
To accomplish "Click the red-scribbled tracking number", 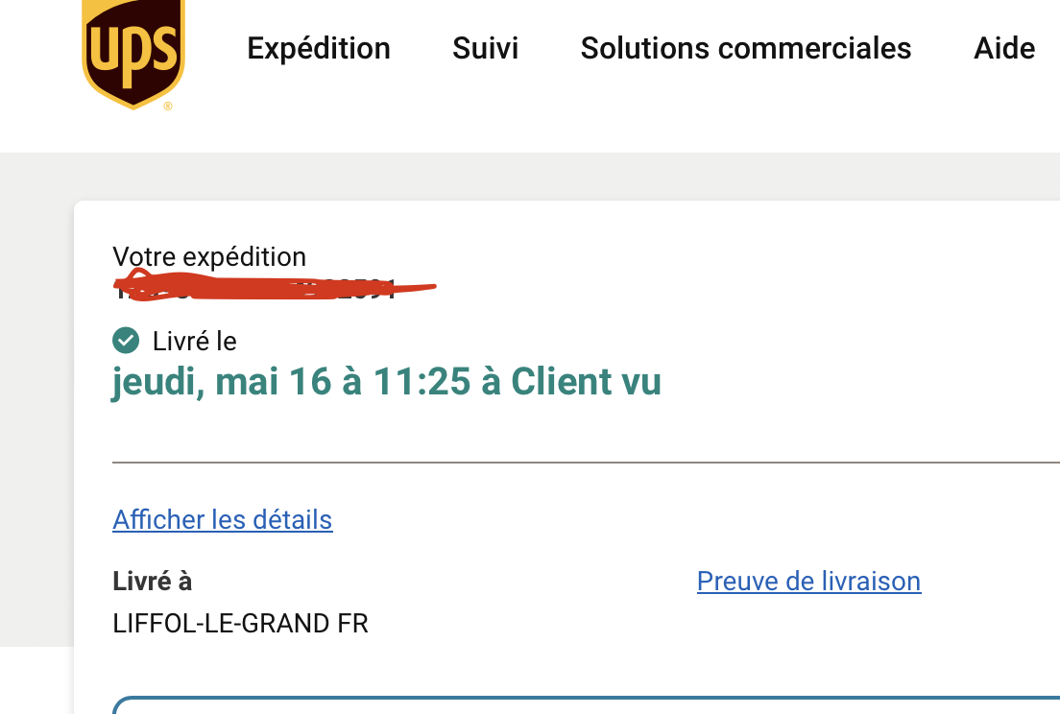I will tap(274, 286).
